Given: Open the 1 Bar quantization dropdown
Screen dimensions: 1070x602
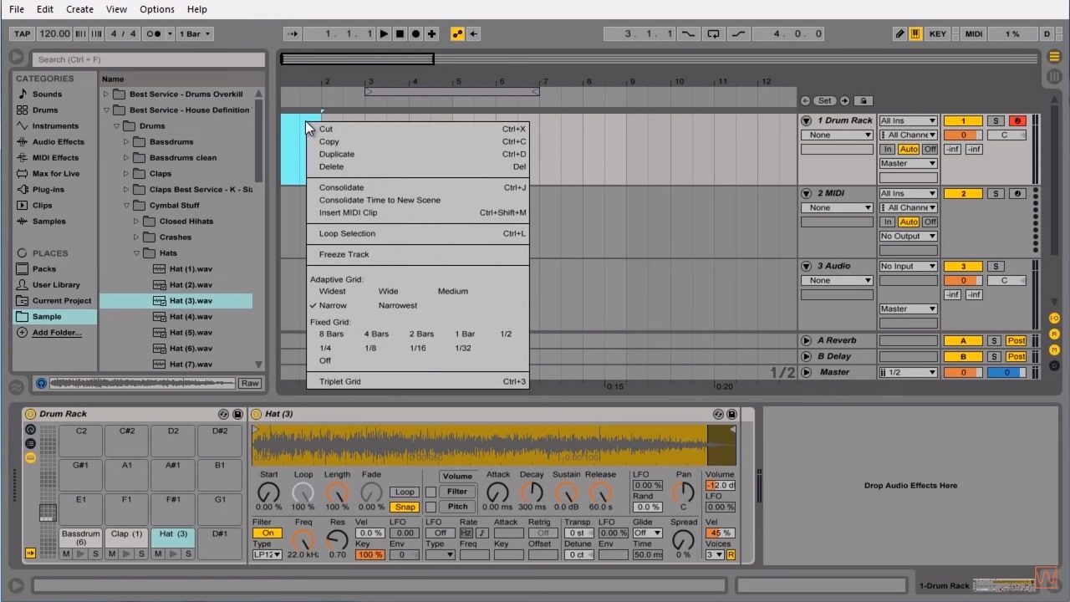Looking at the screenshot, I should point(196,34).
